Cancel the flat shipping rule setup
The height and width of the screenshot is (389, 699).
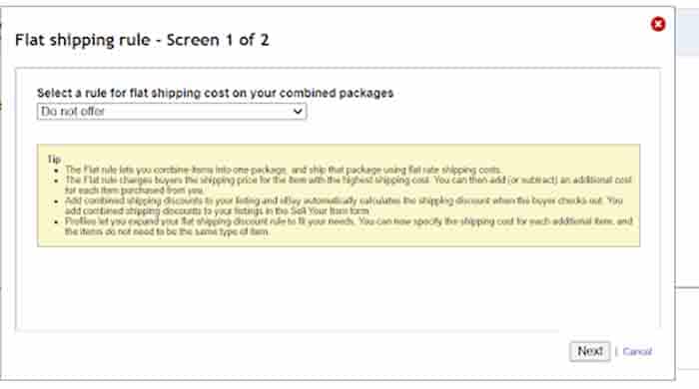point(637,352)
